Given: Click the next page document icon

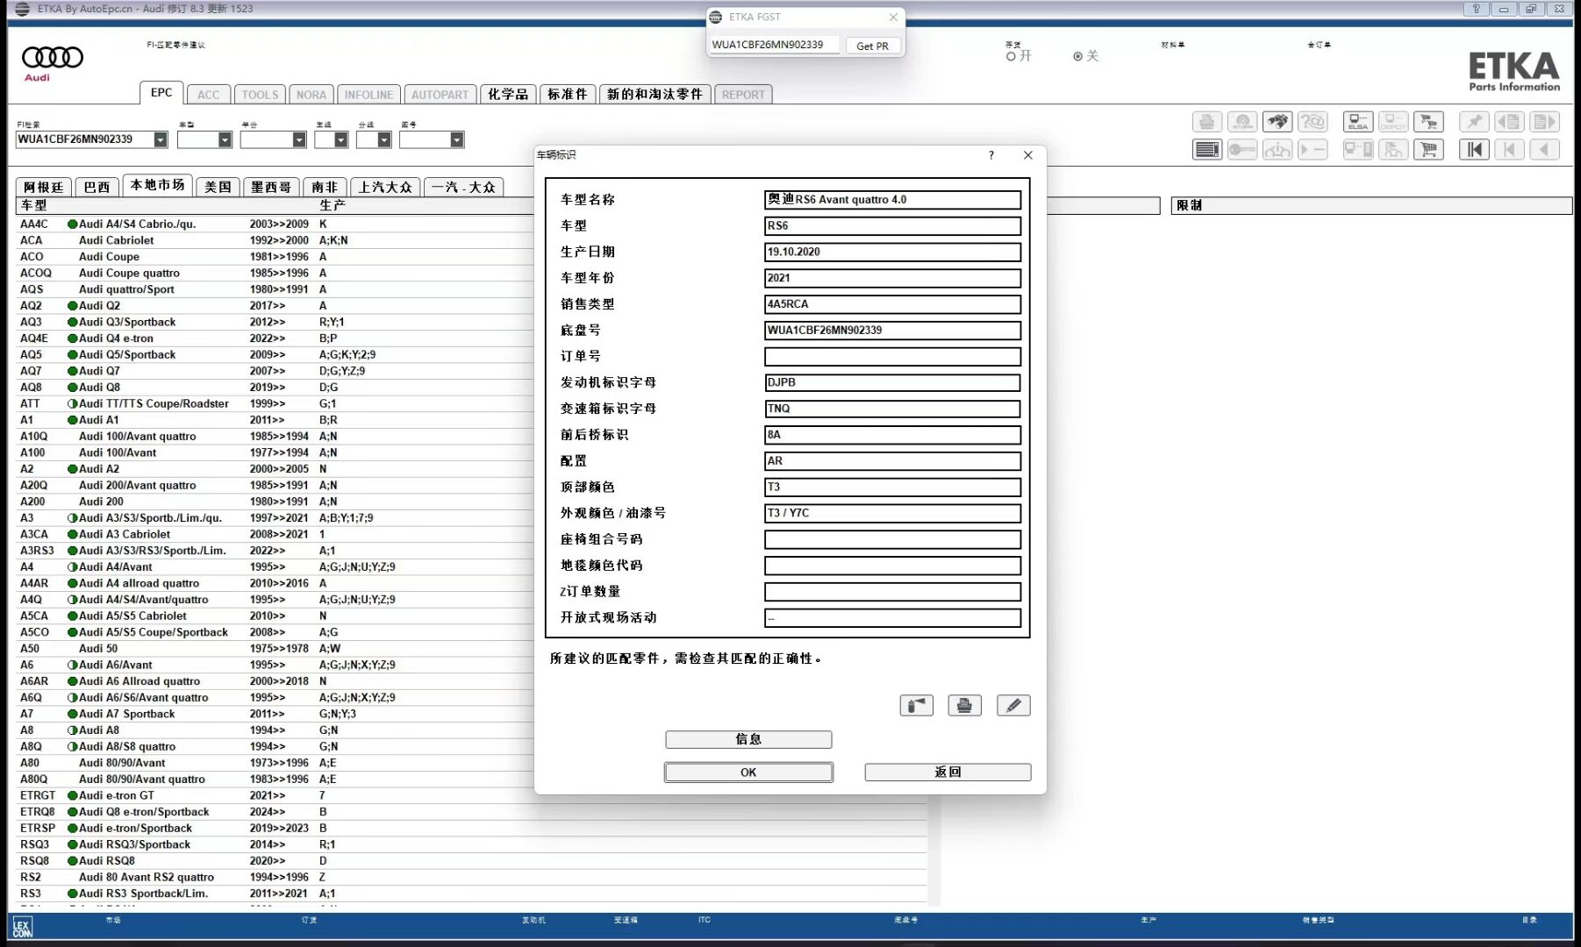Looking at the screenshot, I should pos(1544,122).
